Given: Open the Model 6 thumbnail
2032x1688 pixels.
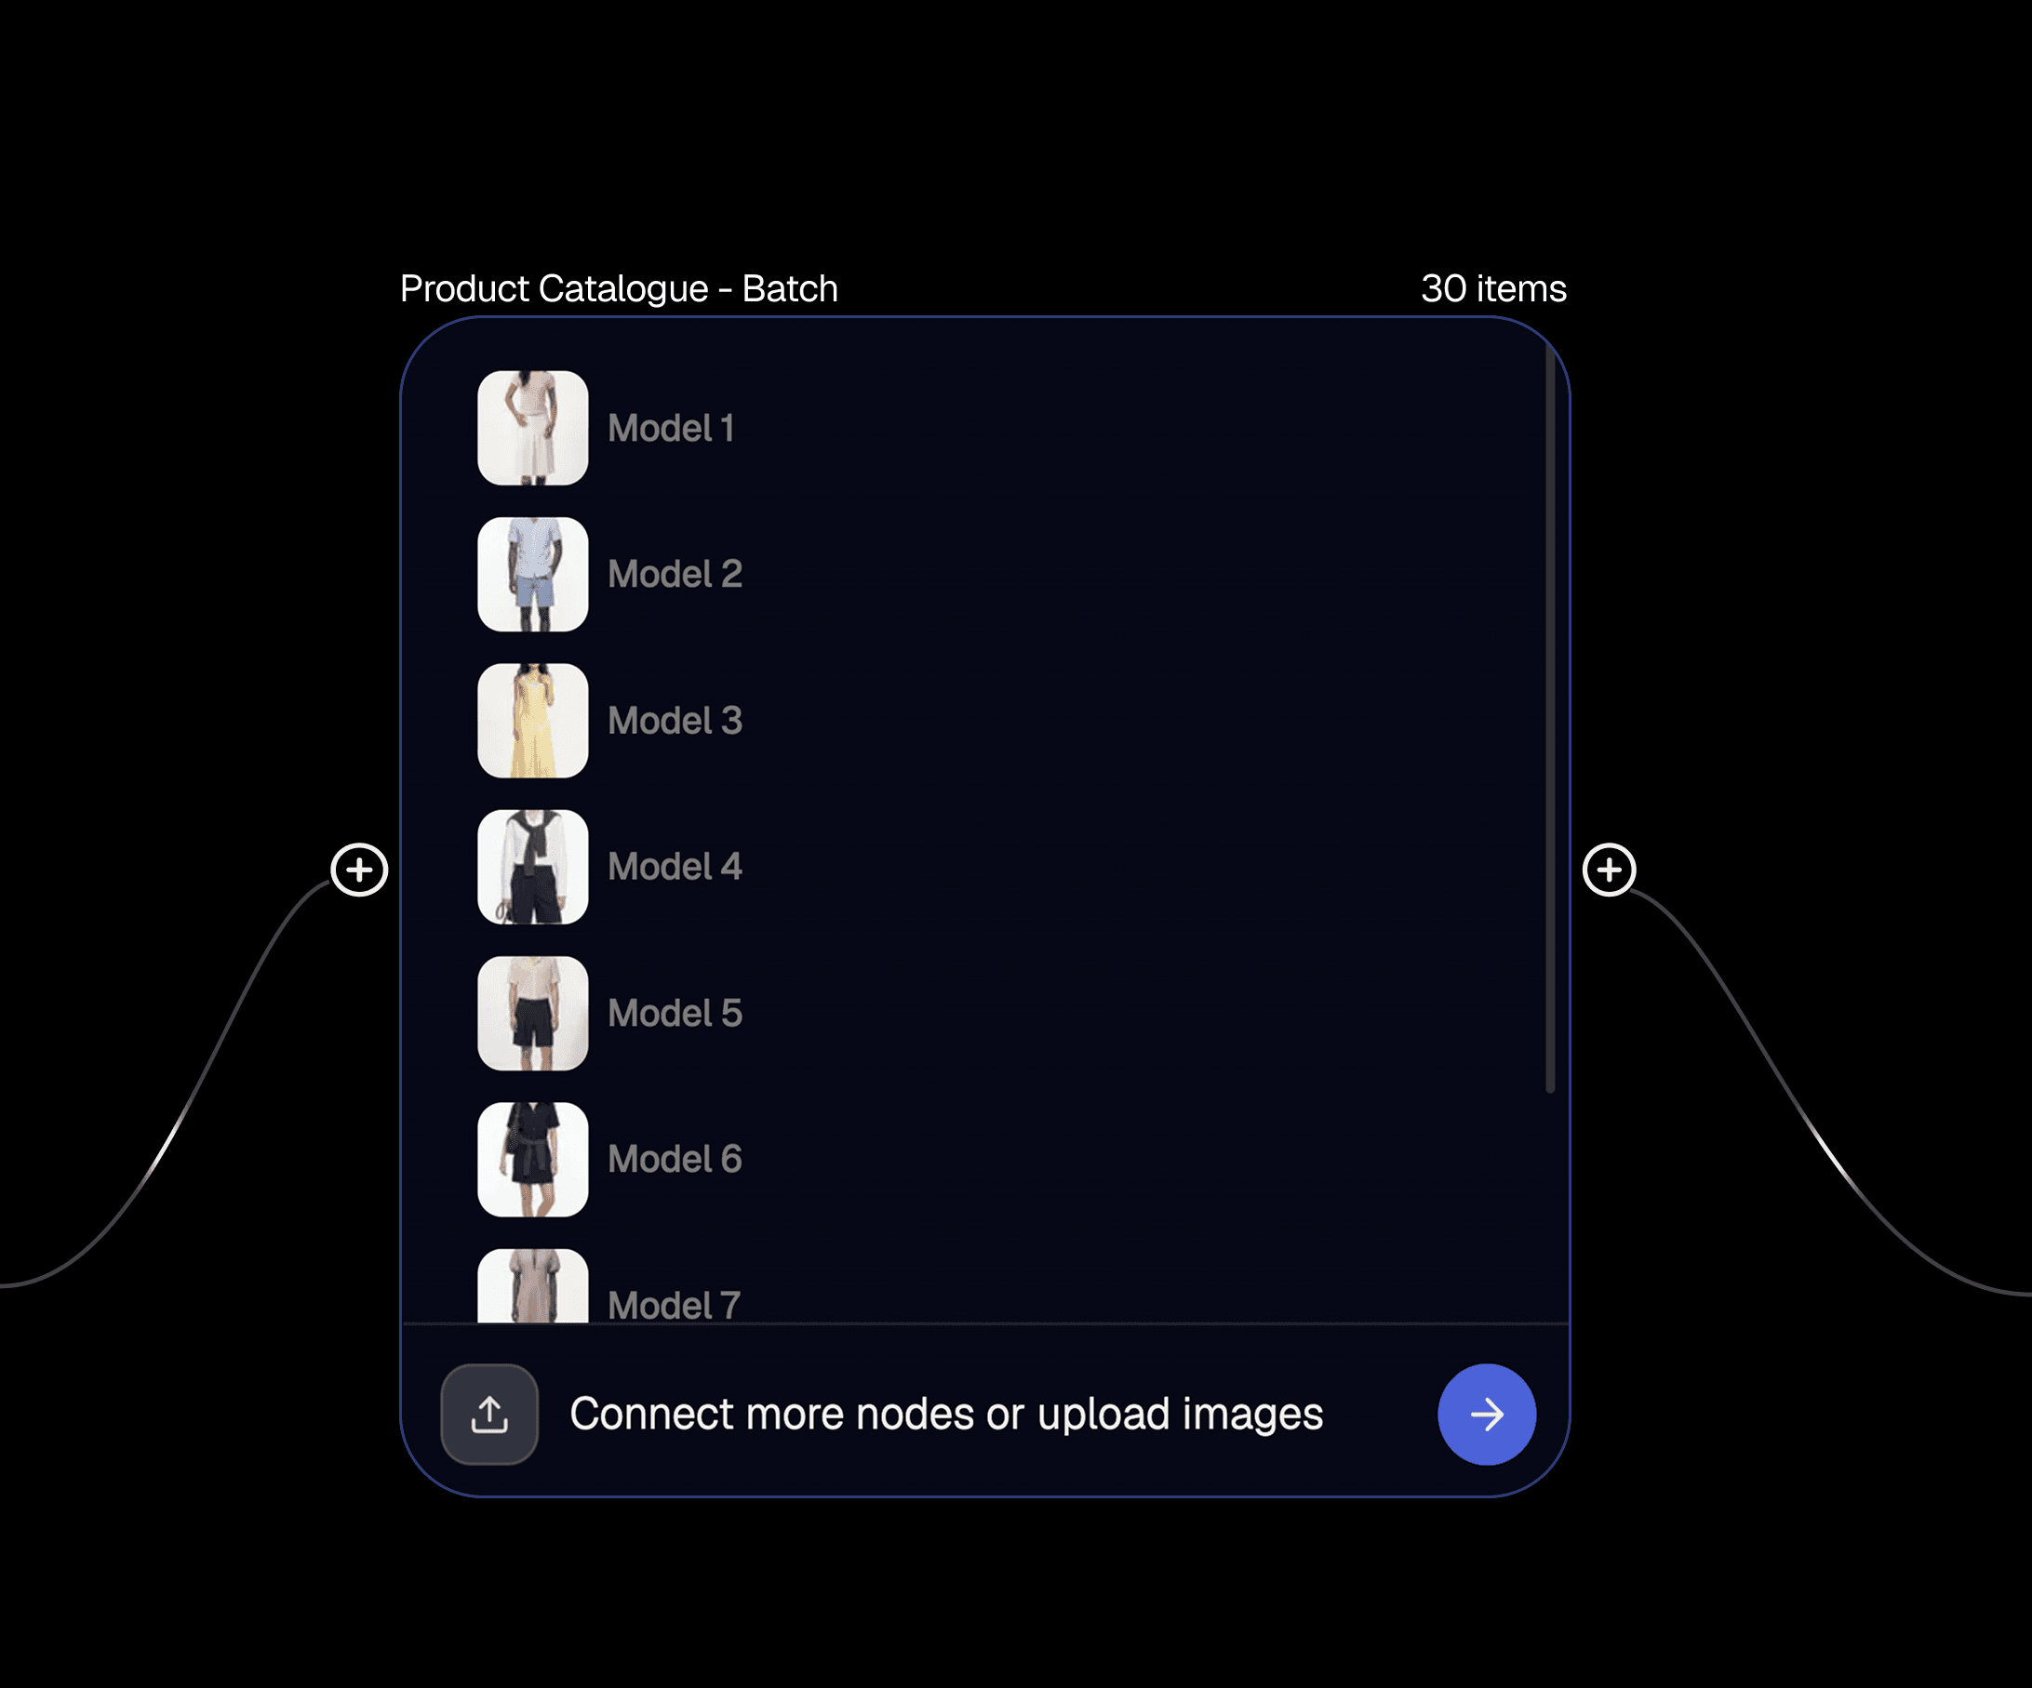Looking at the screenshot, I should pyautogui.click(x=533, y=1159).
